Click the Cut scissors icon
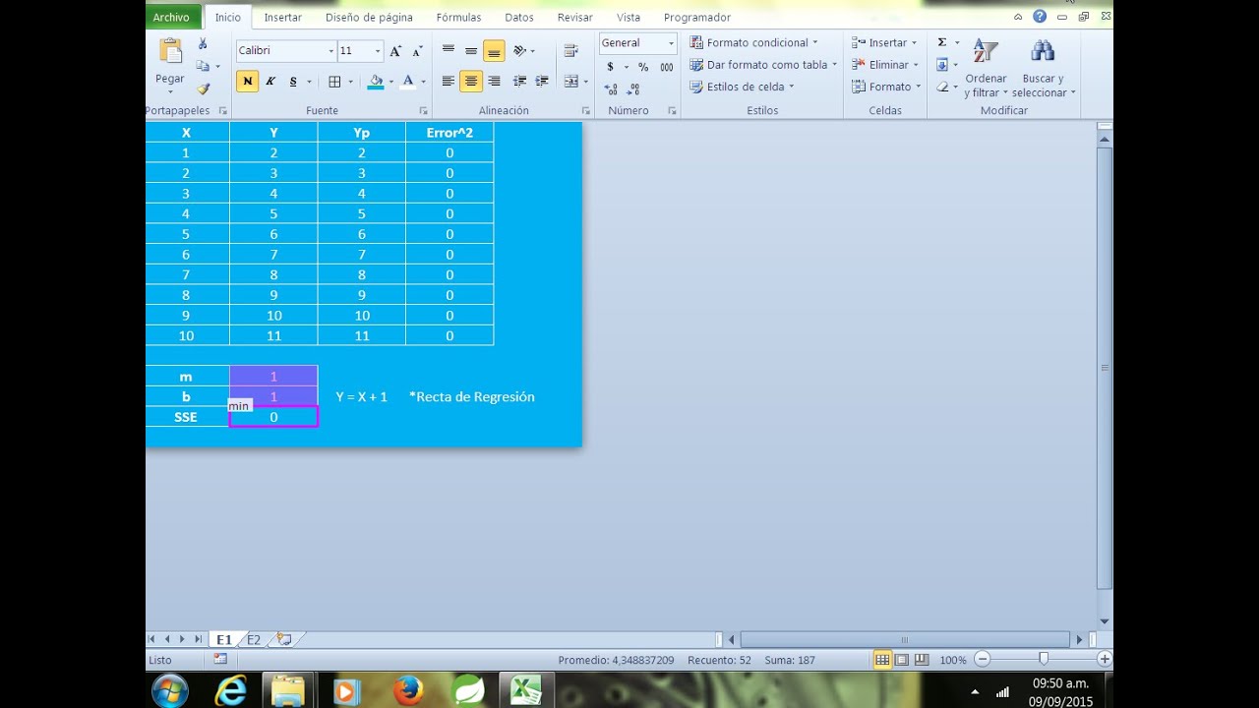 point(203,43)
